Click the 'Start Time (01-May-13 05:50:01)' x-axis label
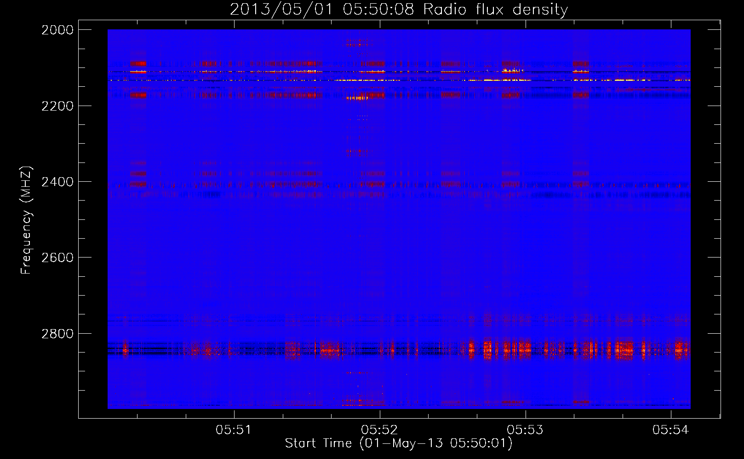Image resolution: width=744 pixels, height=459 pixels. [x=399, y=443]
